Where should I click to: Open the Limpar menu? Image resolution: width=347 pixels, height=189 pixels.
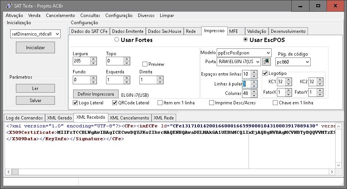[x=167, y=15]
